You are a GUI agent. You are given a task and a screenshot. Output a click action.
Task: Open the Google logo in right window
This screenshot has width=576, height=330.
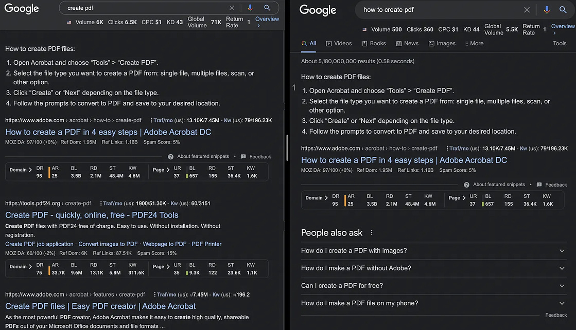[318, 10]
